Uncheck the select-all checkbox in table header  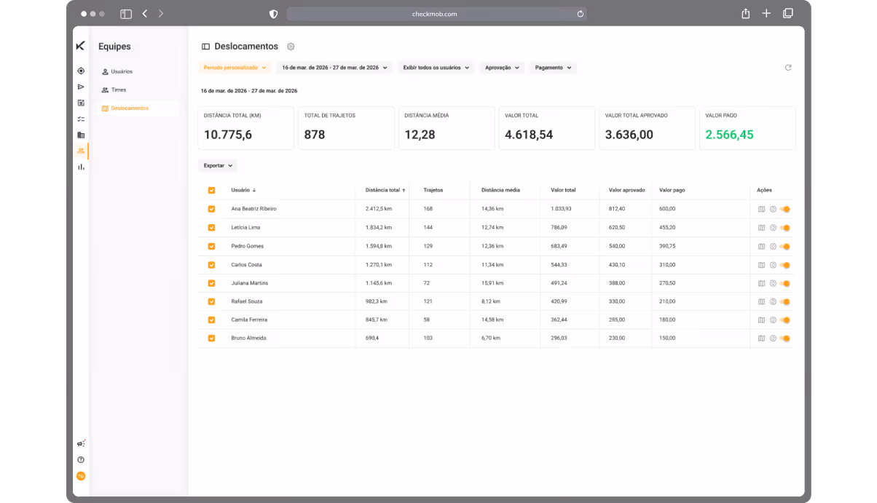coord(212,190)
